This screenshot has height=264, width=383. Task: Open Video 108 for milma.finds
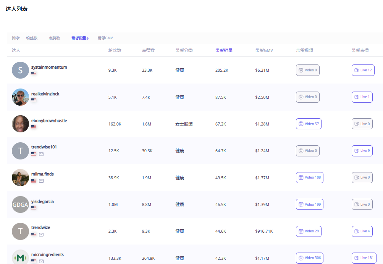click(x=309, y=177)
